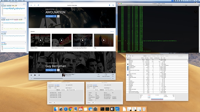Image resolution: width=200 pixels, height=112 pixels.
Task: Open the Trash in the Dock
Action: [x=144, y=109]
